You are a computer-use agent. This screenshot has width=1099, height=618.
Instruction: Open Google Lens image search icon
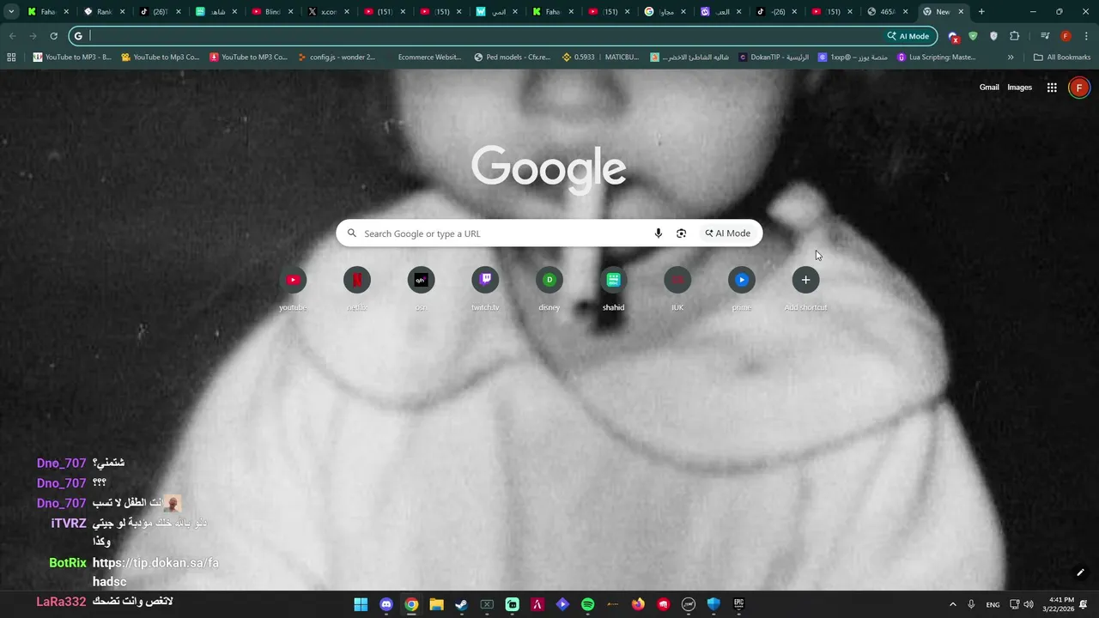coord(681,233)
